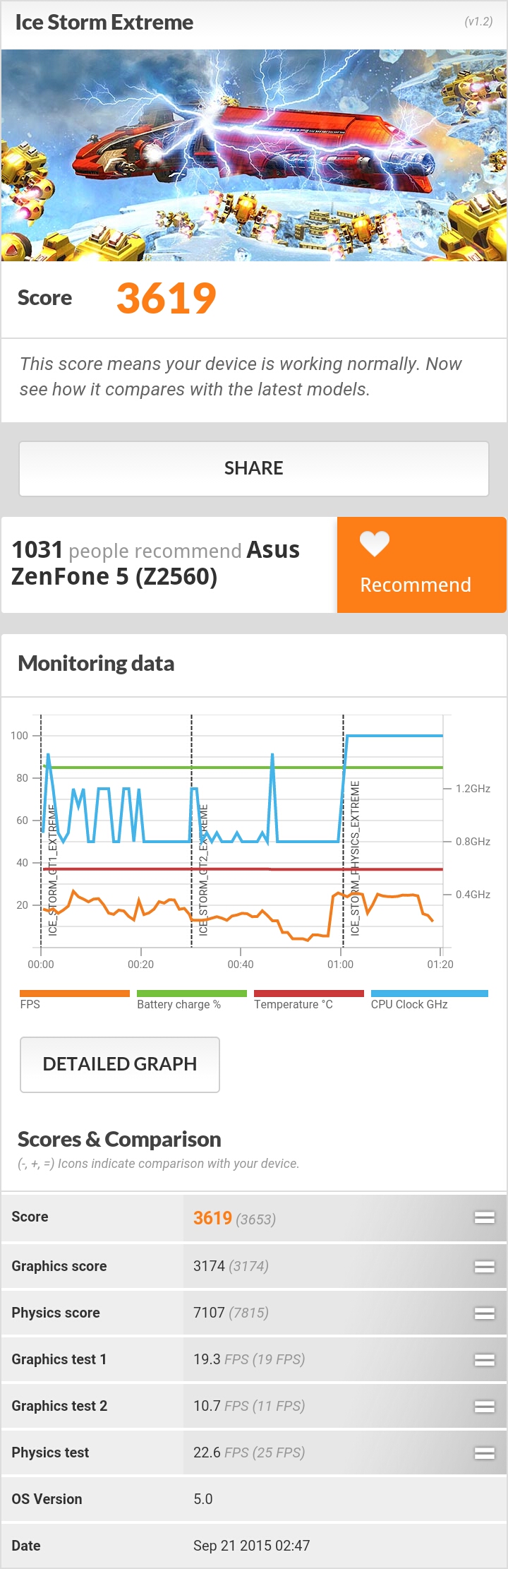Image resolution: width=508 pixels, height=1569 pixels.
Task: Click the equals icon for Physics test
Action: 484,1452
